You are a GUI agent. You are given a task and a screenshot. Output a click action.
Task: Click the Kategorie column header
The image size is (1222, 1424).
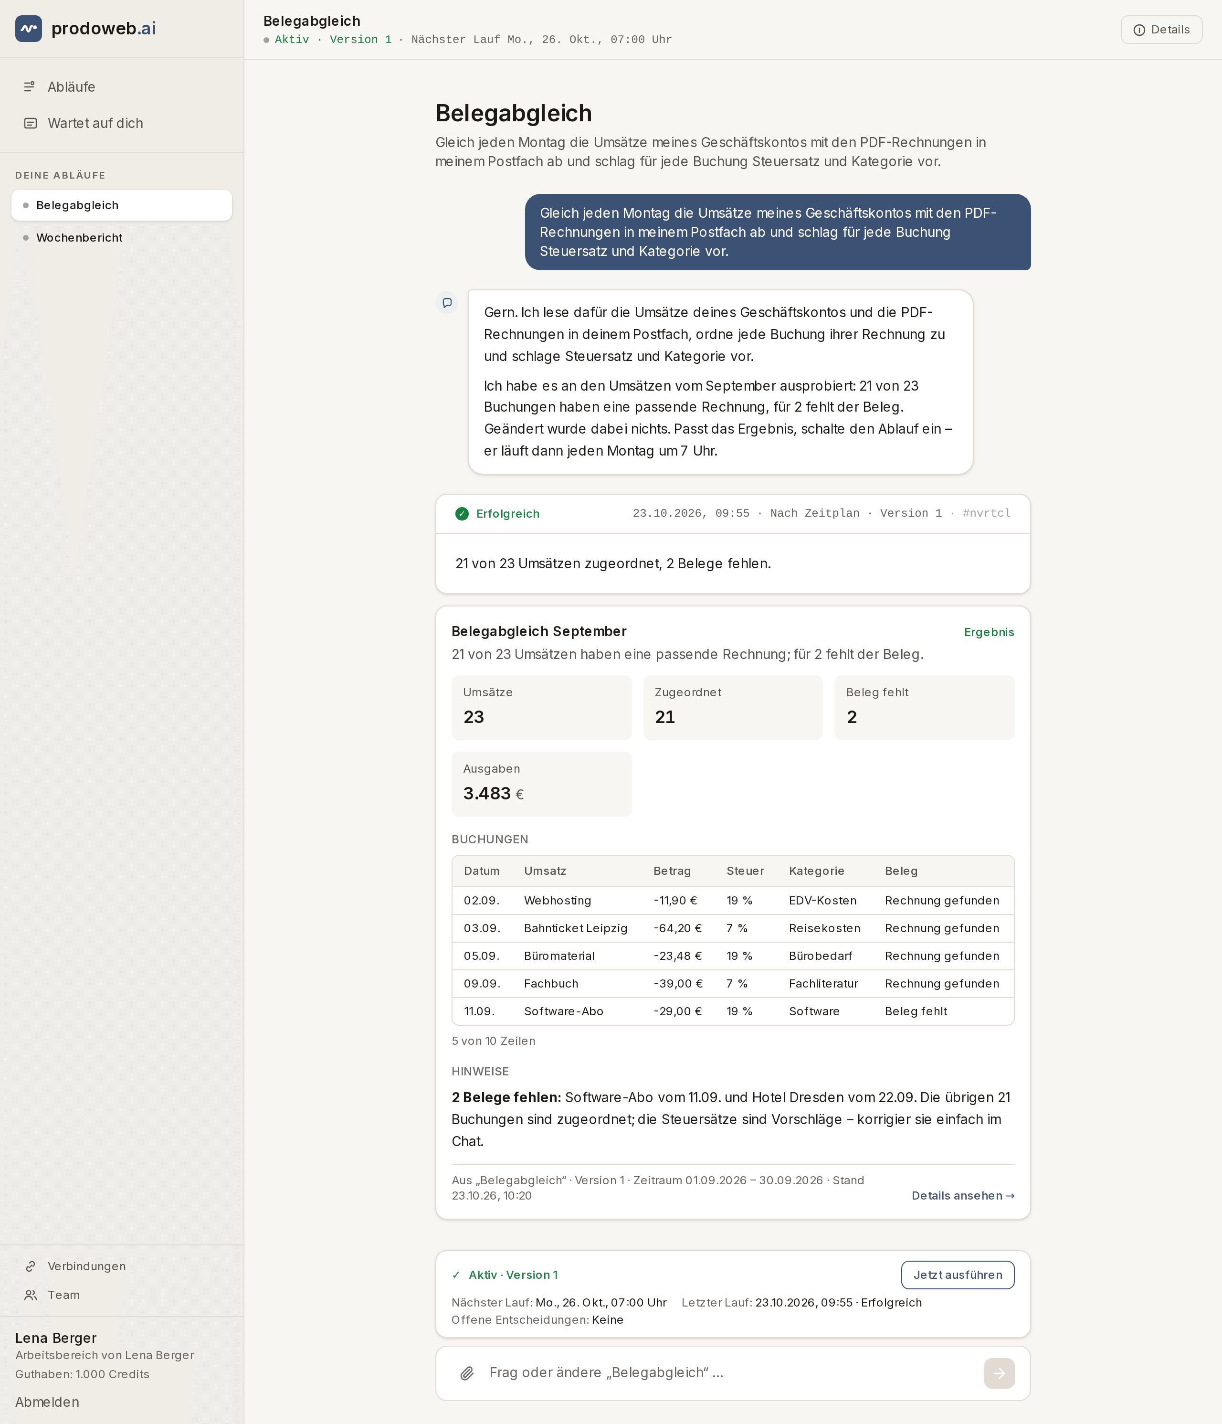(816, 871)
